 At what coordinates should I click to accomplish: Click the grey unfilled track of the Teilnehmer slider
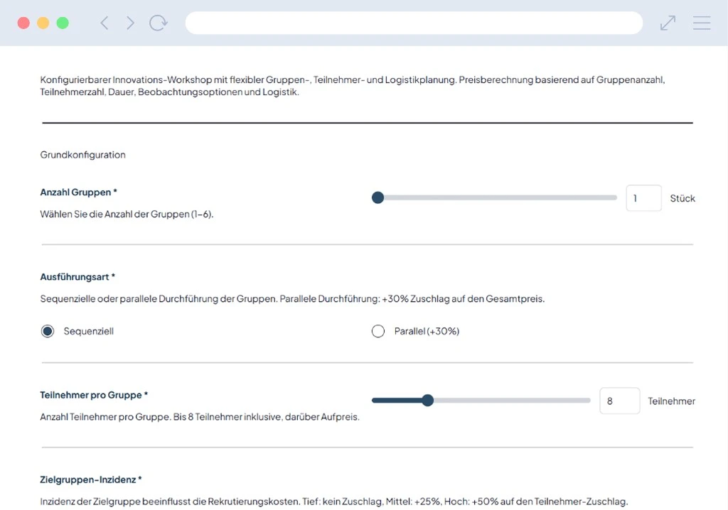click(512, 401)
